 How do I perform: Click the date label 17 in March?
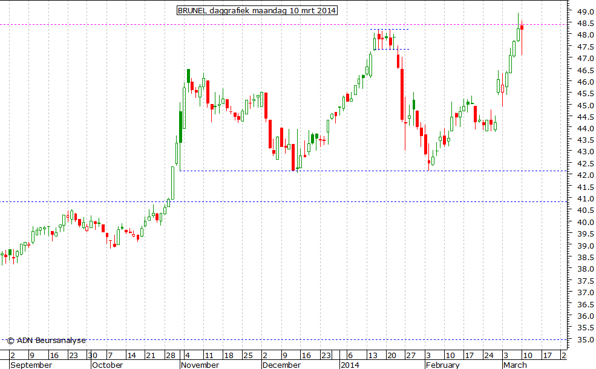point(547,356)
